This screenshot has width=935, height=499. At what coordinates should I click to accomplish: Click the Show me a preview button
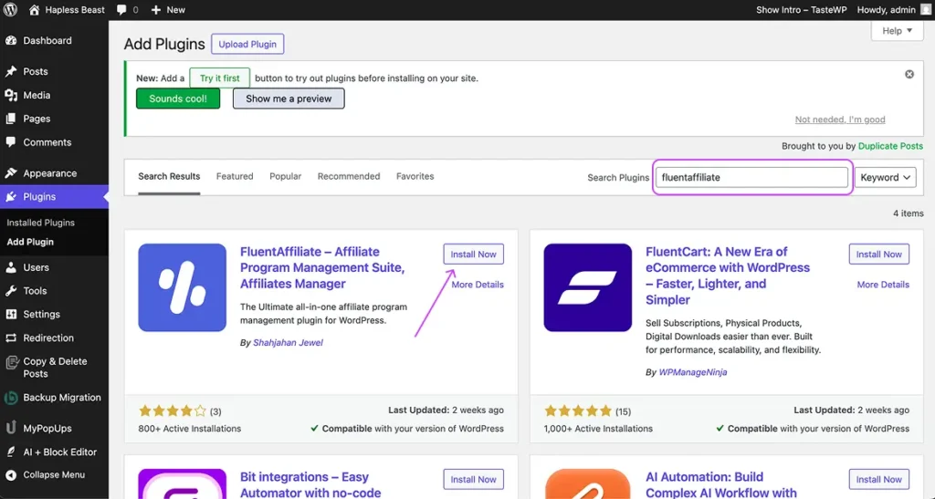point(289,99)
